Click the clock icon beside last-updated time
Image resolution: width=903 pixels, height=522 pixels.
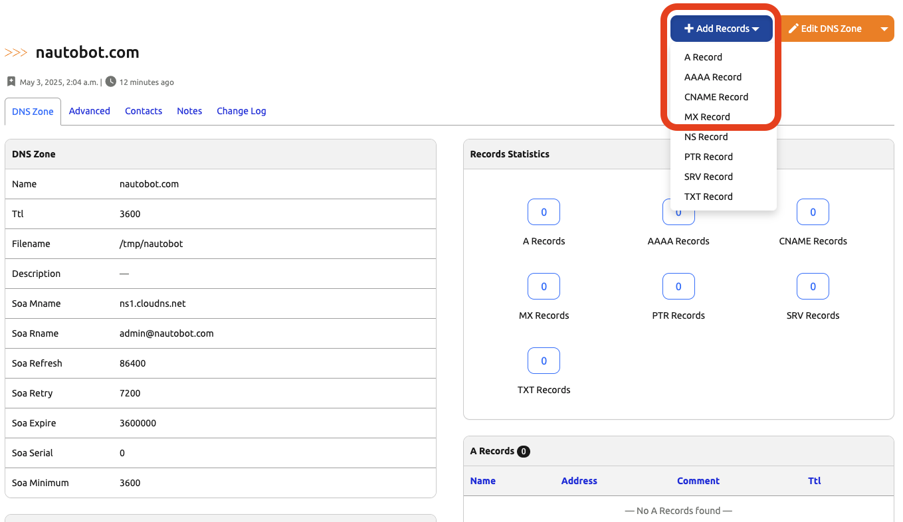(111, 82)
